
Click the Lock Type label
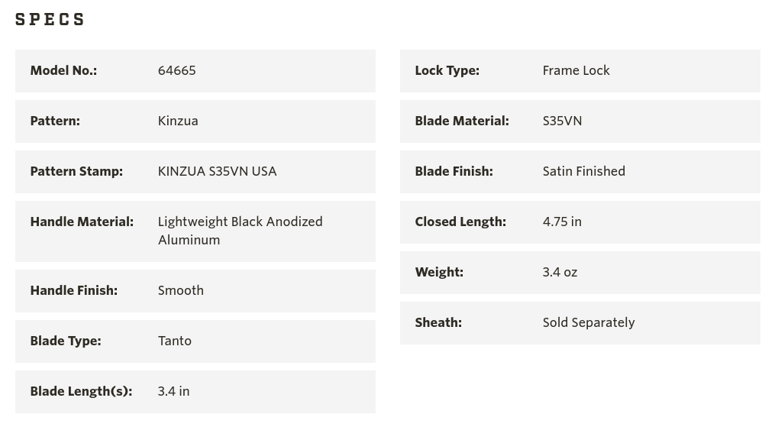pyautogui.click(x=447, y=71)
